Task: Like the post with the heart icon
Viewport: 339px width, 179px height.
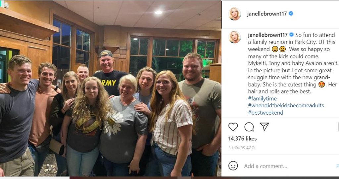Action: pos(233,127)
